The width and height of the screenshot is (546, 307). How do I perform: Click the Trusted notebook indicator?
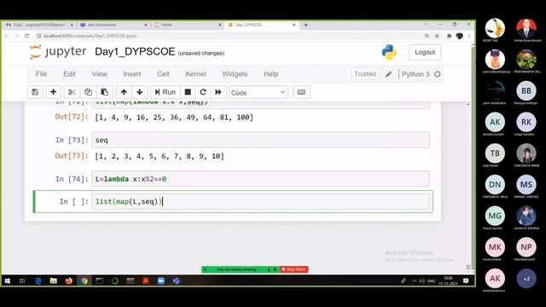[x=365, y=74]
